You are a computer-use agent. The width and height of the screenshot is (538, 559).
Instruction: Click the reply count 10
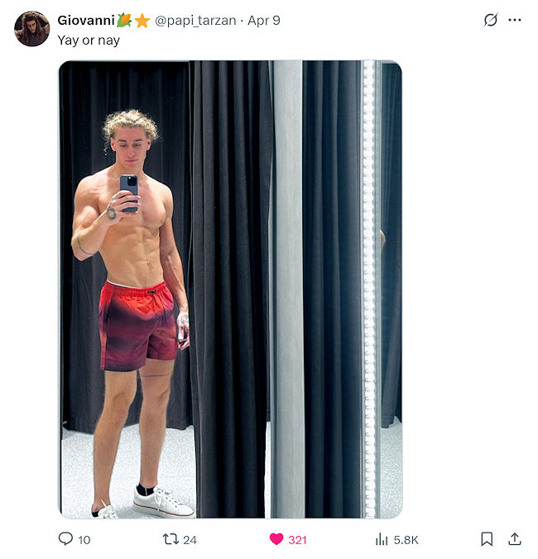84,540
